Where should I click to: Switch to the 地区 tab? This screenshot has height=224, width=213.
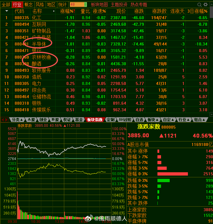pyautogui.click(x=51, y=4)
